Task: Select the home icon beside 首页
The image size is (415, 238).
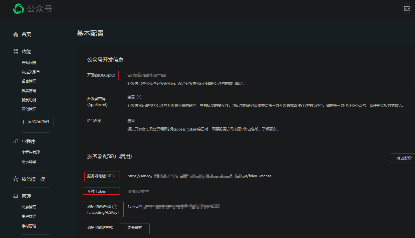Action: coord(16,34)
